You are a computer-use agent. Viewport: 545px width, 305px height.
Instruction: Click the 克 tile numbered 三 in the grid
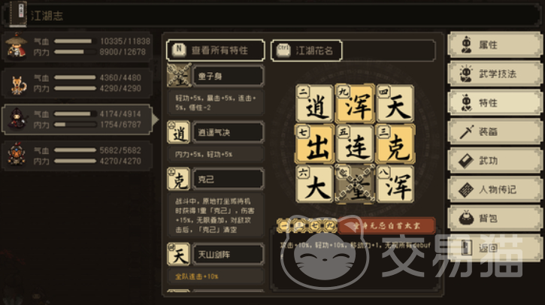point(395,143)
